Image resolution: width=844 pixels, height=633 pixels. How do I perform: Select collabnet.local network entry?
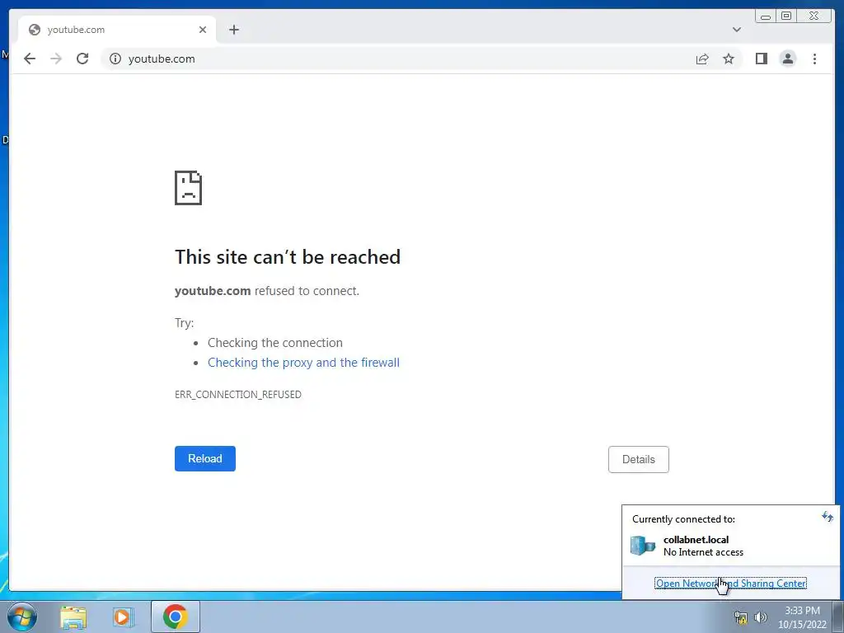pyautogui.click(x=730, y=546)
